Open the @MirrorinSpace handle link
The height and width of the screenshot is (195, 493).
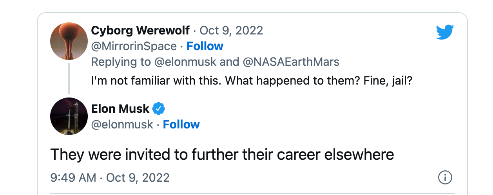134,46
